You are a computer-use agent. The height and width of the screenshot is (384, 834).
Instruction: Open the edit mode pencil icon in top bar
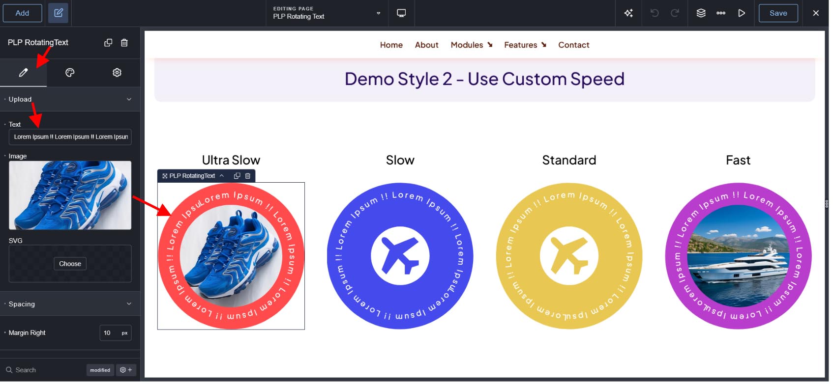59,13
